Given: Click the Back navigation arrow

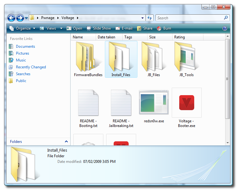Looking at the screenshot, I should pos(12,18).
